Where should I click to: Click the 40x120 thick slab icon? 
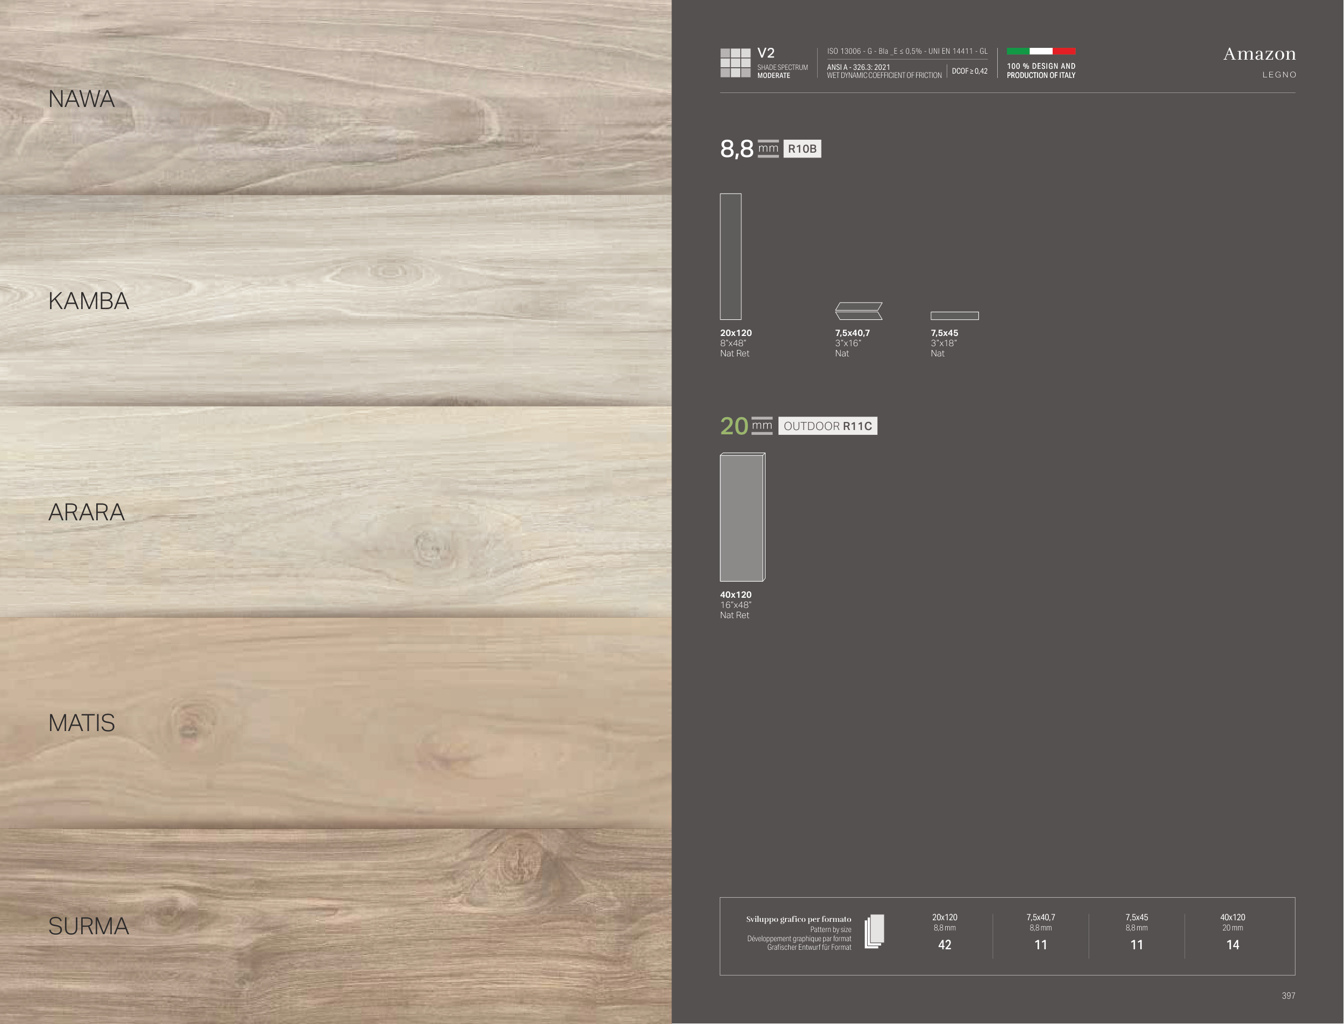tap(742, 518)
